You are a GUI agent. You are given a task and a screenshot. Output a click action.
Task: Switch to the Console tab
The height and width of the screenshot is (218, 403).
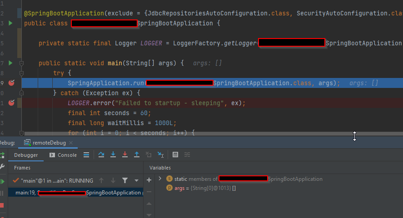point(63,155)
